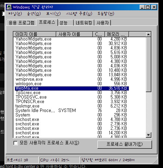Close the Task Manager window
The height and width of the screenshot is (168, 163).
[x=154, y=7]
